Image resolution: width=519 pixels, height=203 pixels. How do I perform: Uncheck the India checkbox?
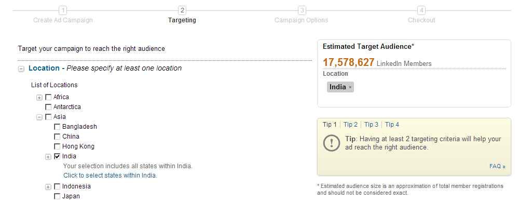[x=57, y=156]
